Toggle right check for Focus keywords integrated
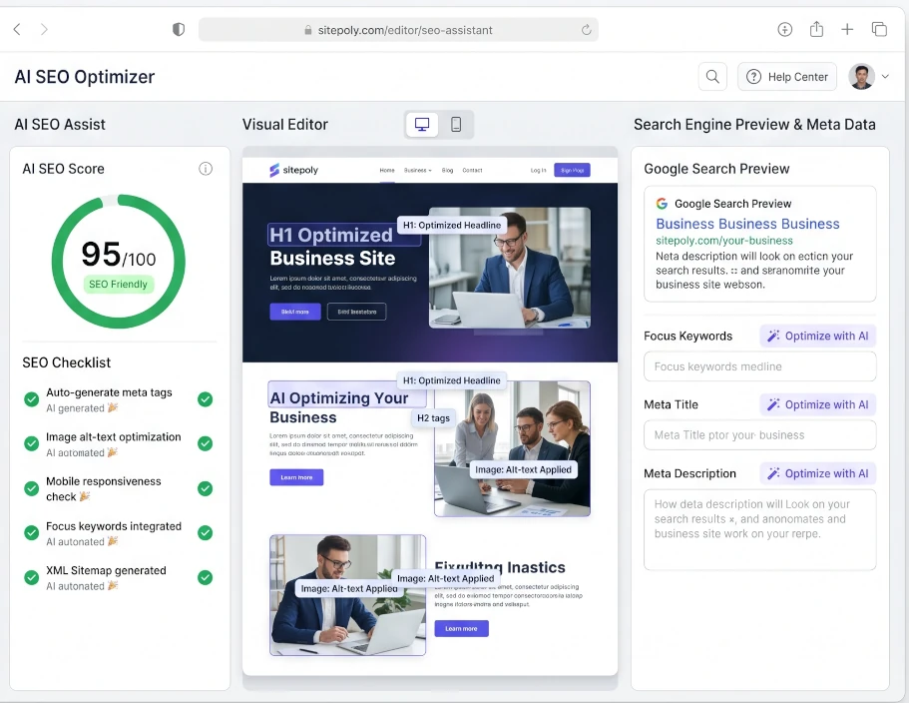909x703 pixels. coord(205,532)
